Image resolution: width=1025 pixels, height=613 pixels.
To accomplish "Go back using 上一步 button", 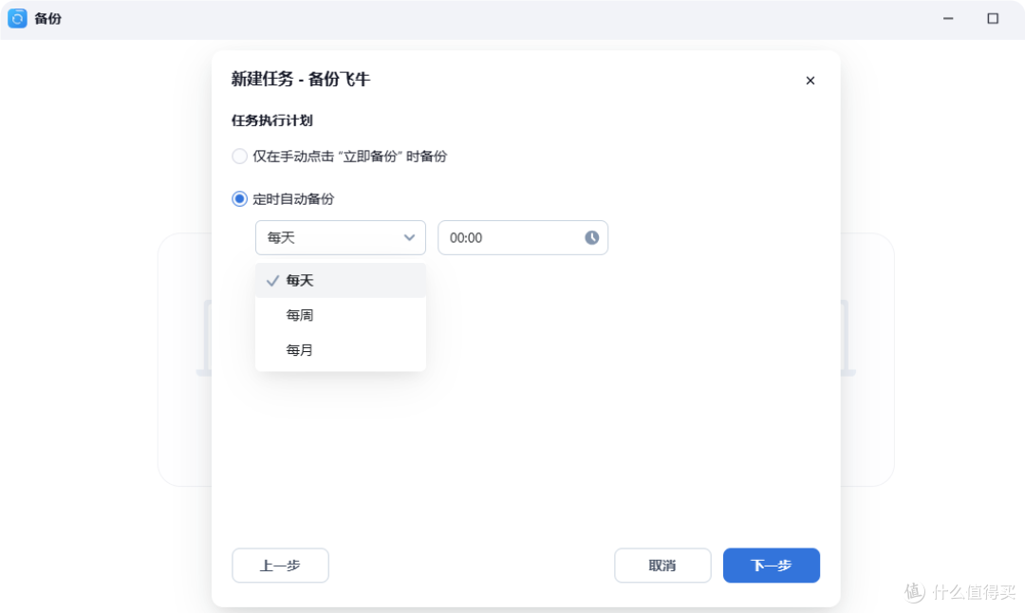I will click(x=280, y=565).
